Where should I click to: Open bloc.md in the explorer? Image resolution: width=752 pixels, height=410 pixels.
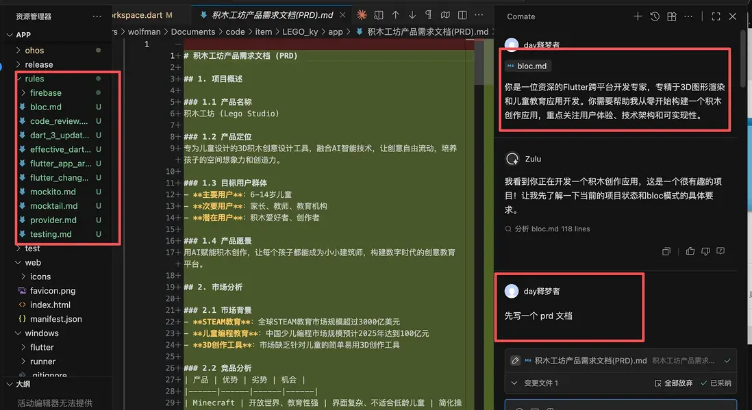tap(46, 107)
